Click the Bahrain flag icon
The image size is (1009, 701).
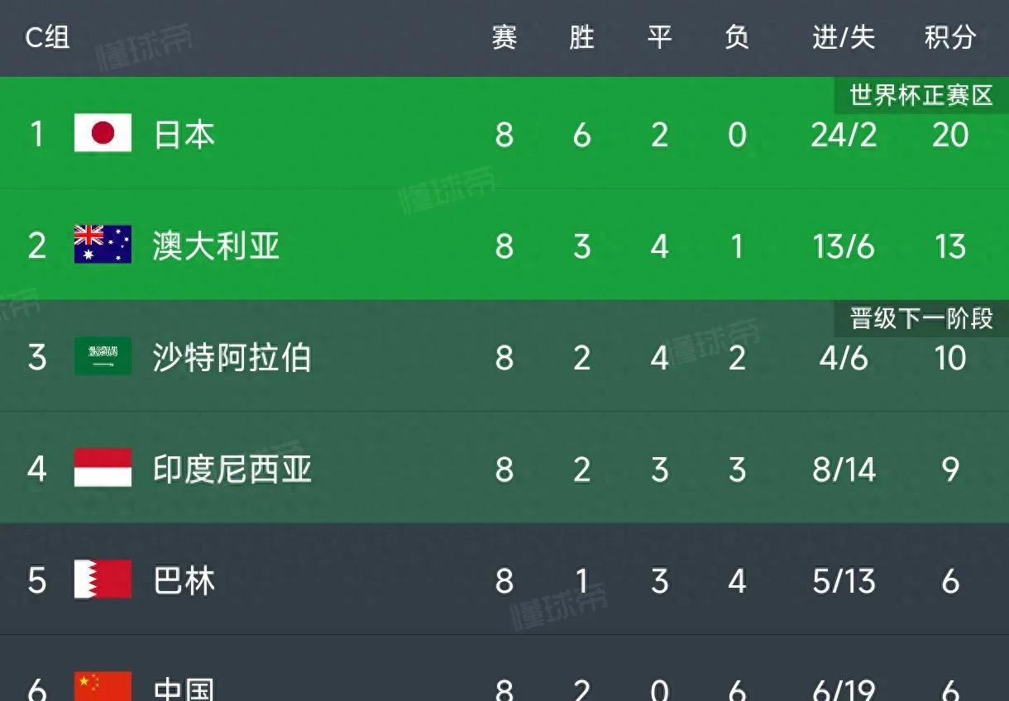[x=103, y=579]
